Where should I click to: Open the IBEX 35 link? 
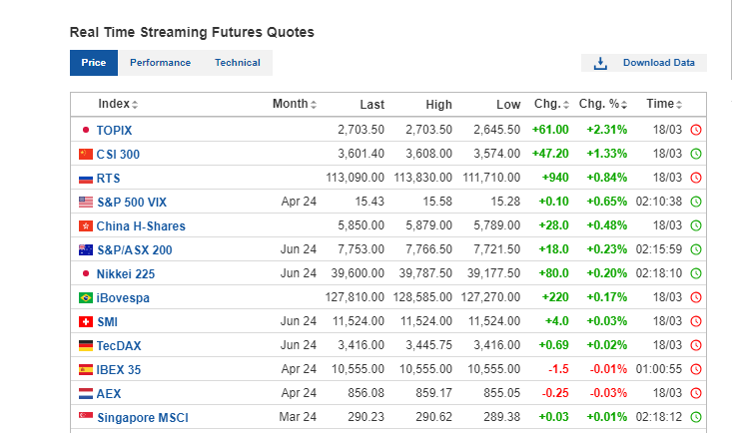click(119, 370)
